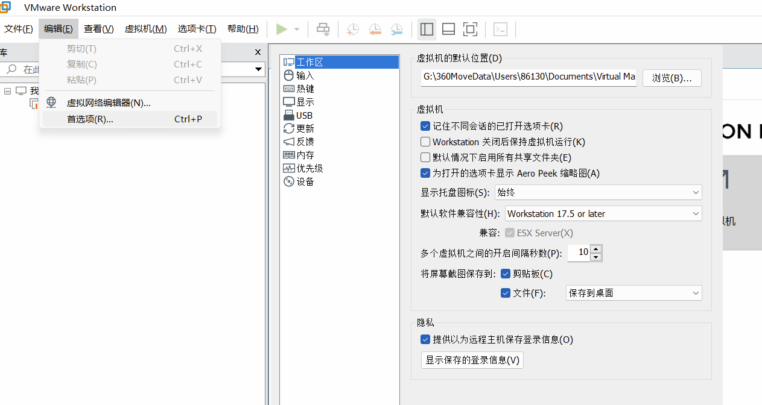Toggle 文件 screenshot save checkbox
Screen dimensions: 762x405
[506, 293]
